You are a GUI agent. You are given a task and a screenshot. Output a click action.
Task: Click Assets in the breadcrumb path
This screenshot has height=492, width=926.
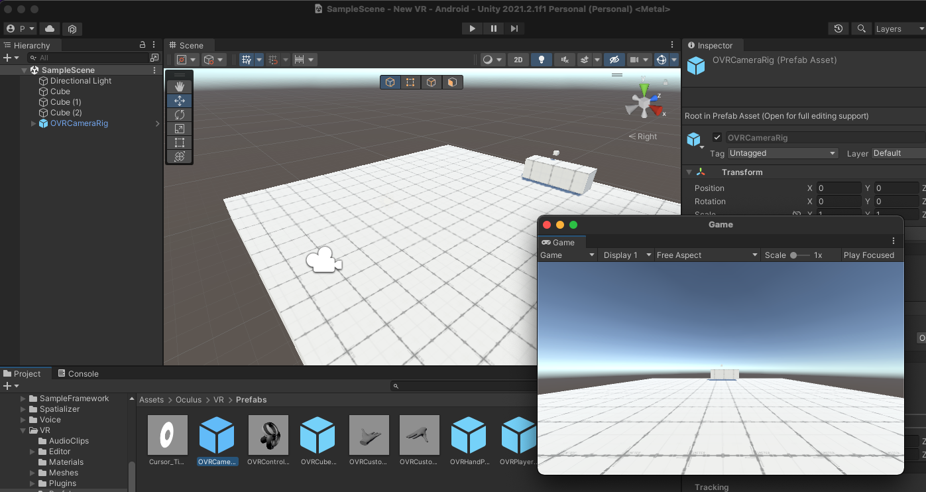[x=151, y=400]
